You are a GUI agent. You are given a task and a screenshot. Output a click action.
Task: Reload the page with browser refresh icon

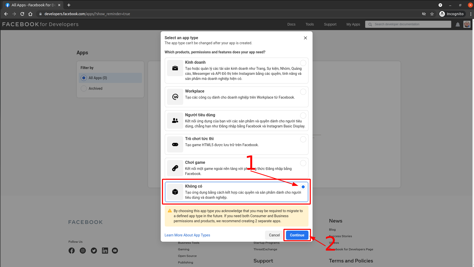click(22, 14)
